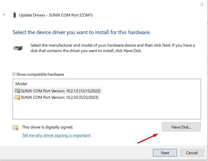Click the serial connector hardware icon

pyautogui.click(x=18, y=48)
